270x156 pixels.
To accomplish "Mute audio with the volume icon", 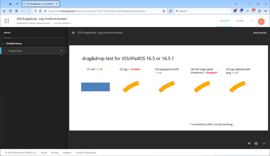I will [x=249, y=143].
